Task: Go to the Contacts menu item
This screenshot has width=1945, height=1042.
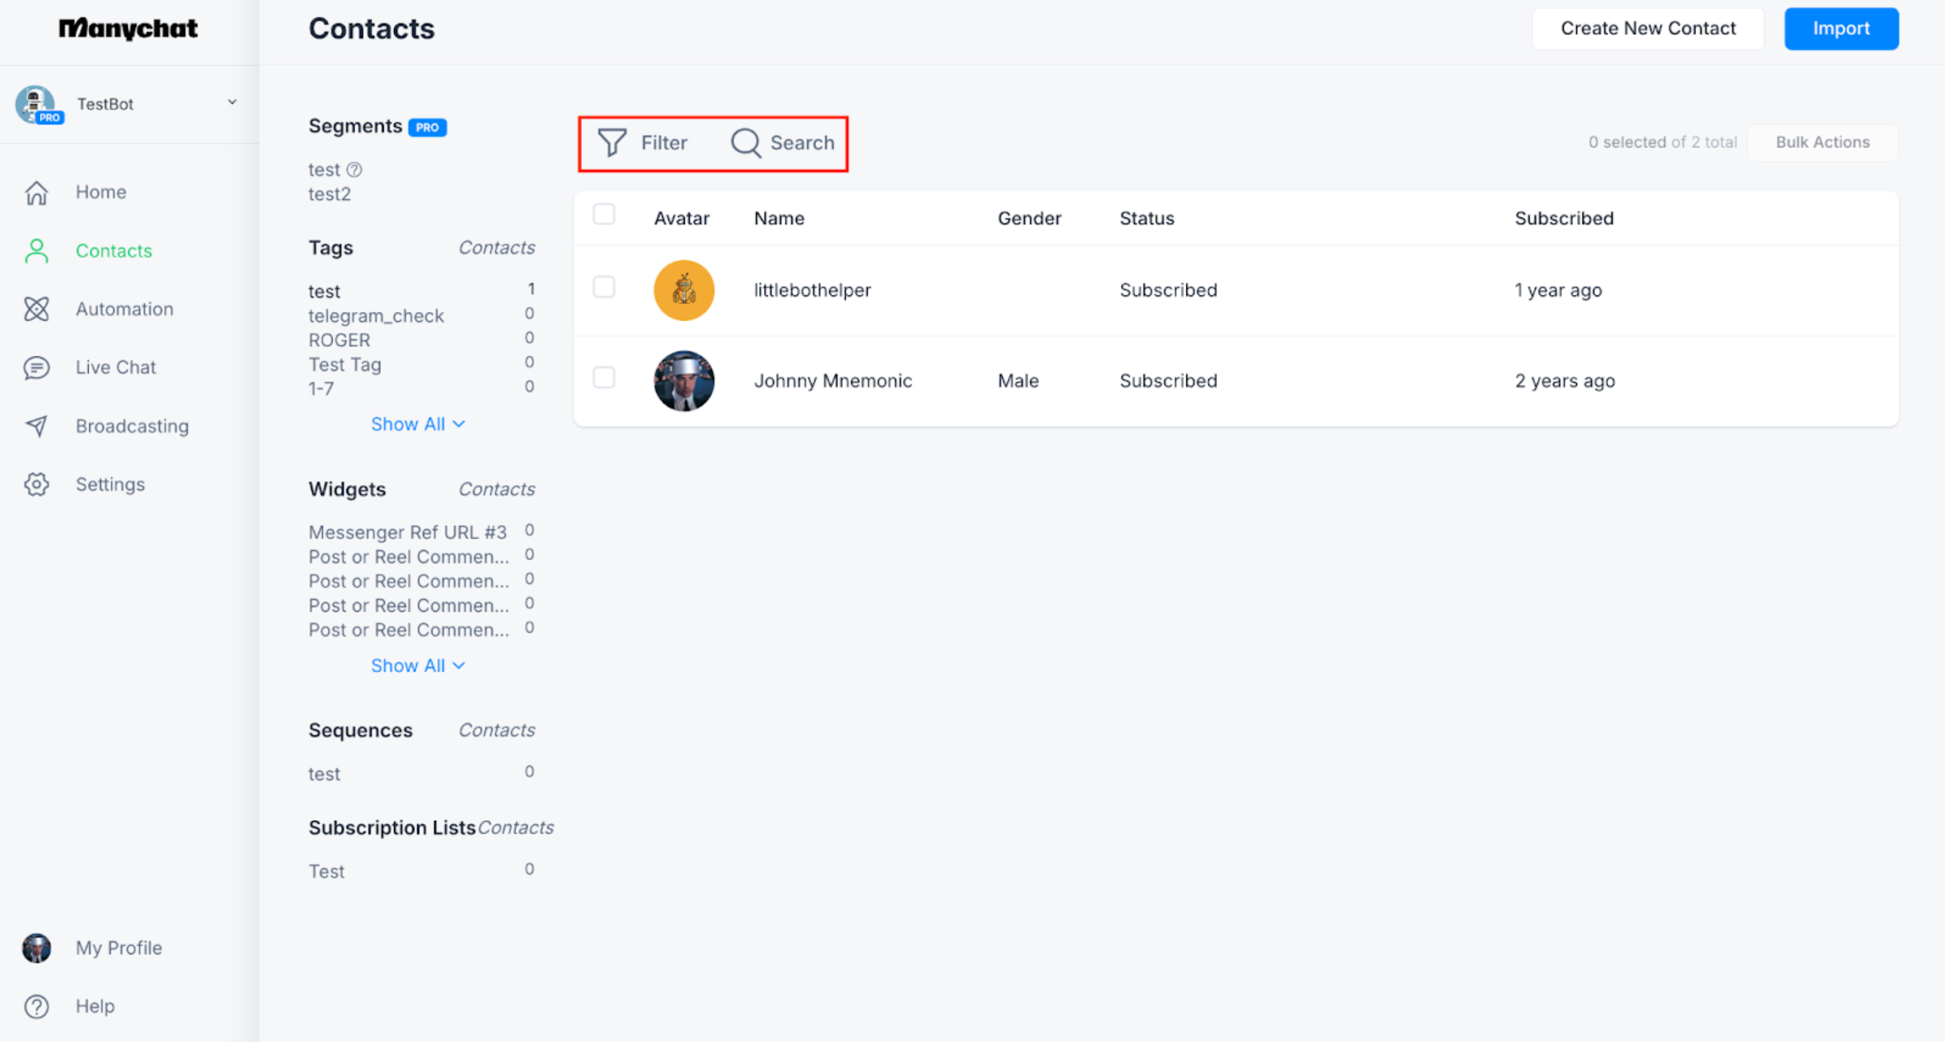Action: pos(113,251)
